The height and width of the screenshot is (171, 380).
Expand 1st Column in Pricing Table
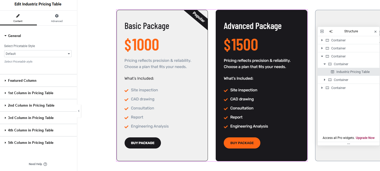[38, 93]
